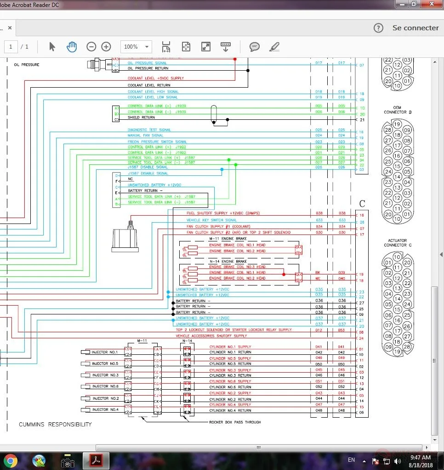Click the 'OEM CONNECTOR B' label
The image size is (444, 470).
point(398,110)
